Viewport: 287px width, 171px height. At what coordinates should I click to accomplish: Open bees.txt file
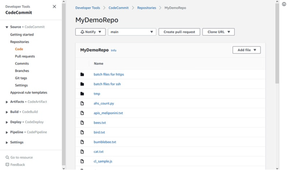100,123
